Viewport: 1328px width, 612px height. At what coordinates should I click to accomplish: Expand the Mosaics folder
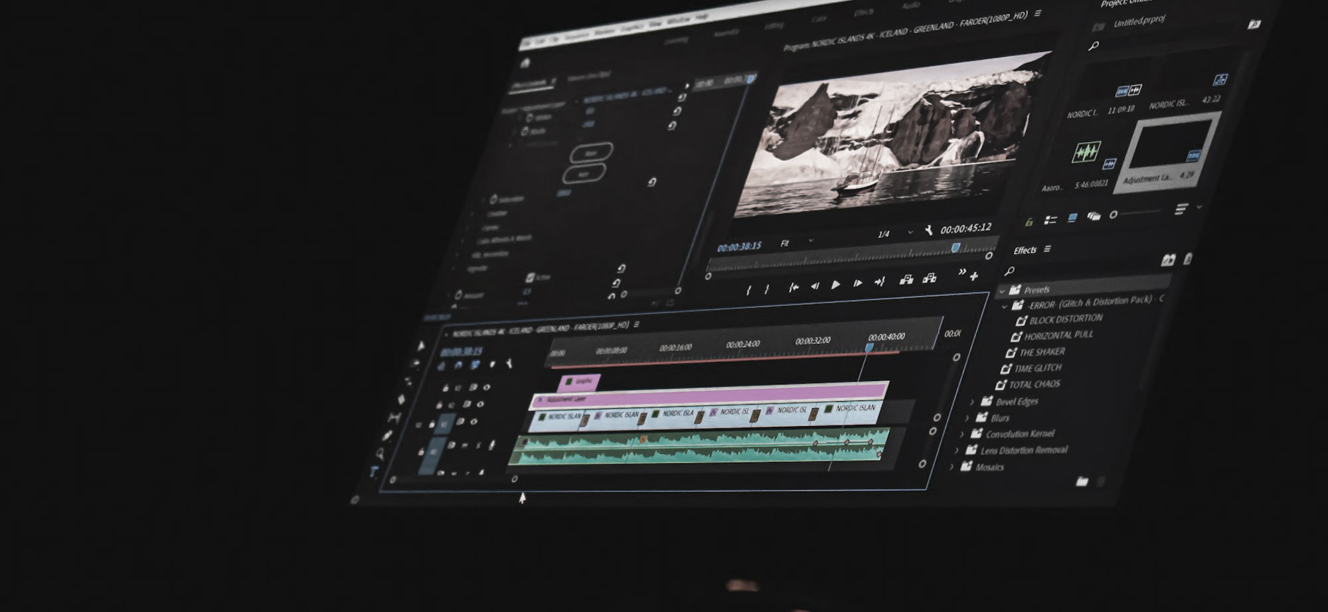click(952, 467)
